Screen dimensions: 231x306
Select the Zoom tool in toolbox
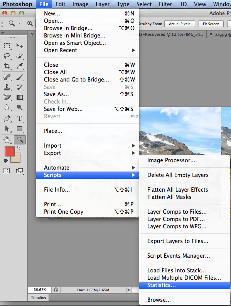(x=20, y=140)
